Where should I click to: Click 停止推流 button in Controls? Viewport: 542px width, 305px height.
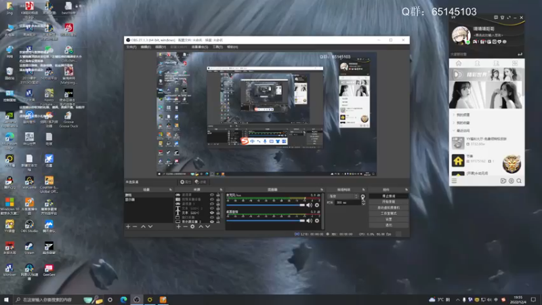(x=388, y=196)
